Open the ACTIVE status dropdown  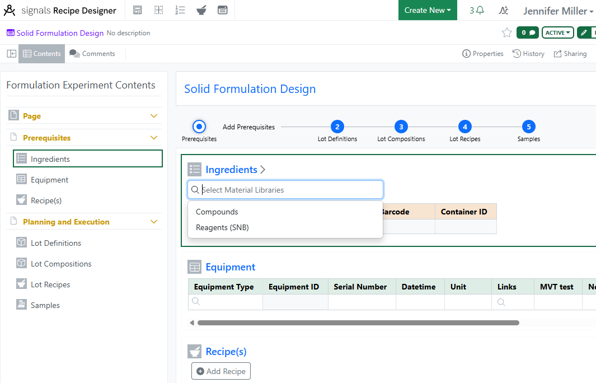[x=558, y=32]
